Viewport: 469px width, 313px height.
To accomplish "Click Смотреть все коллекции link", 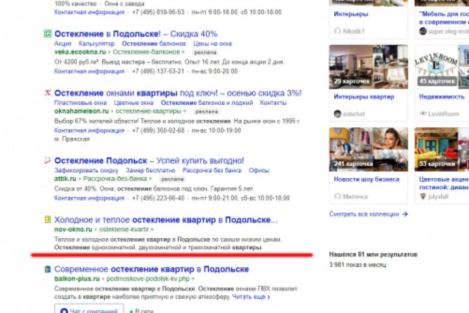I will tap(364, 214).
